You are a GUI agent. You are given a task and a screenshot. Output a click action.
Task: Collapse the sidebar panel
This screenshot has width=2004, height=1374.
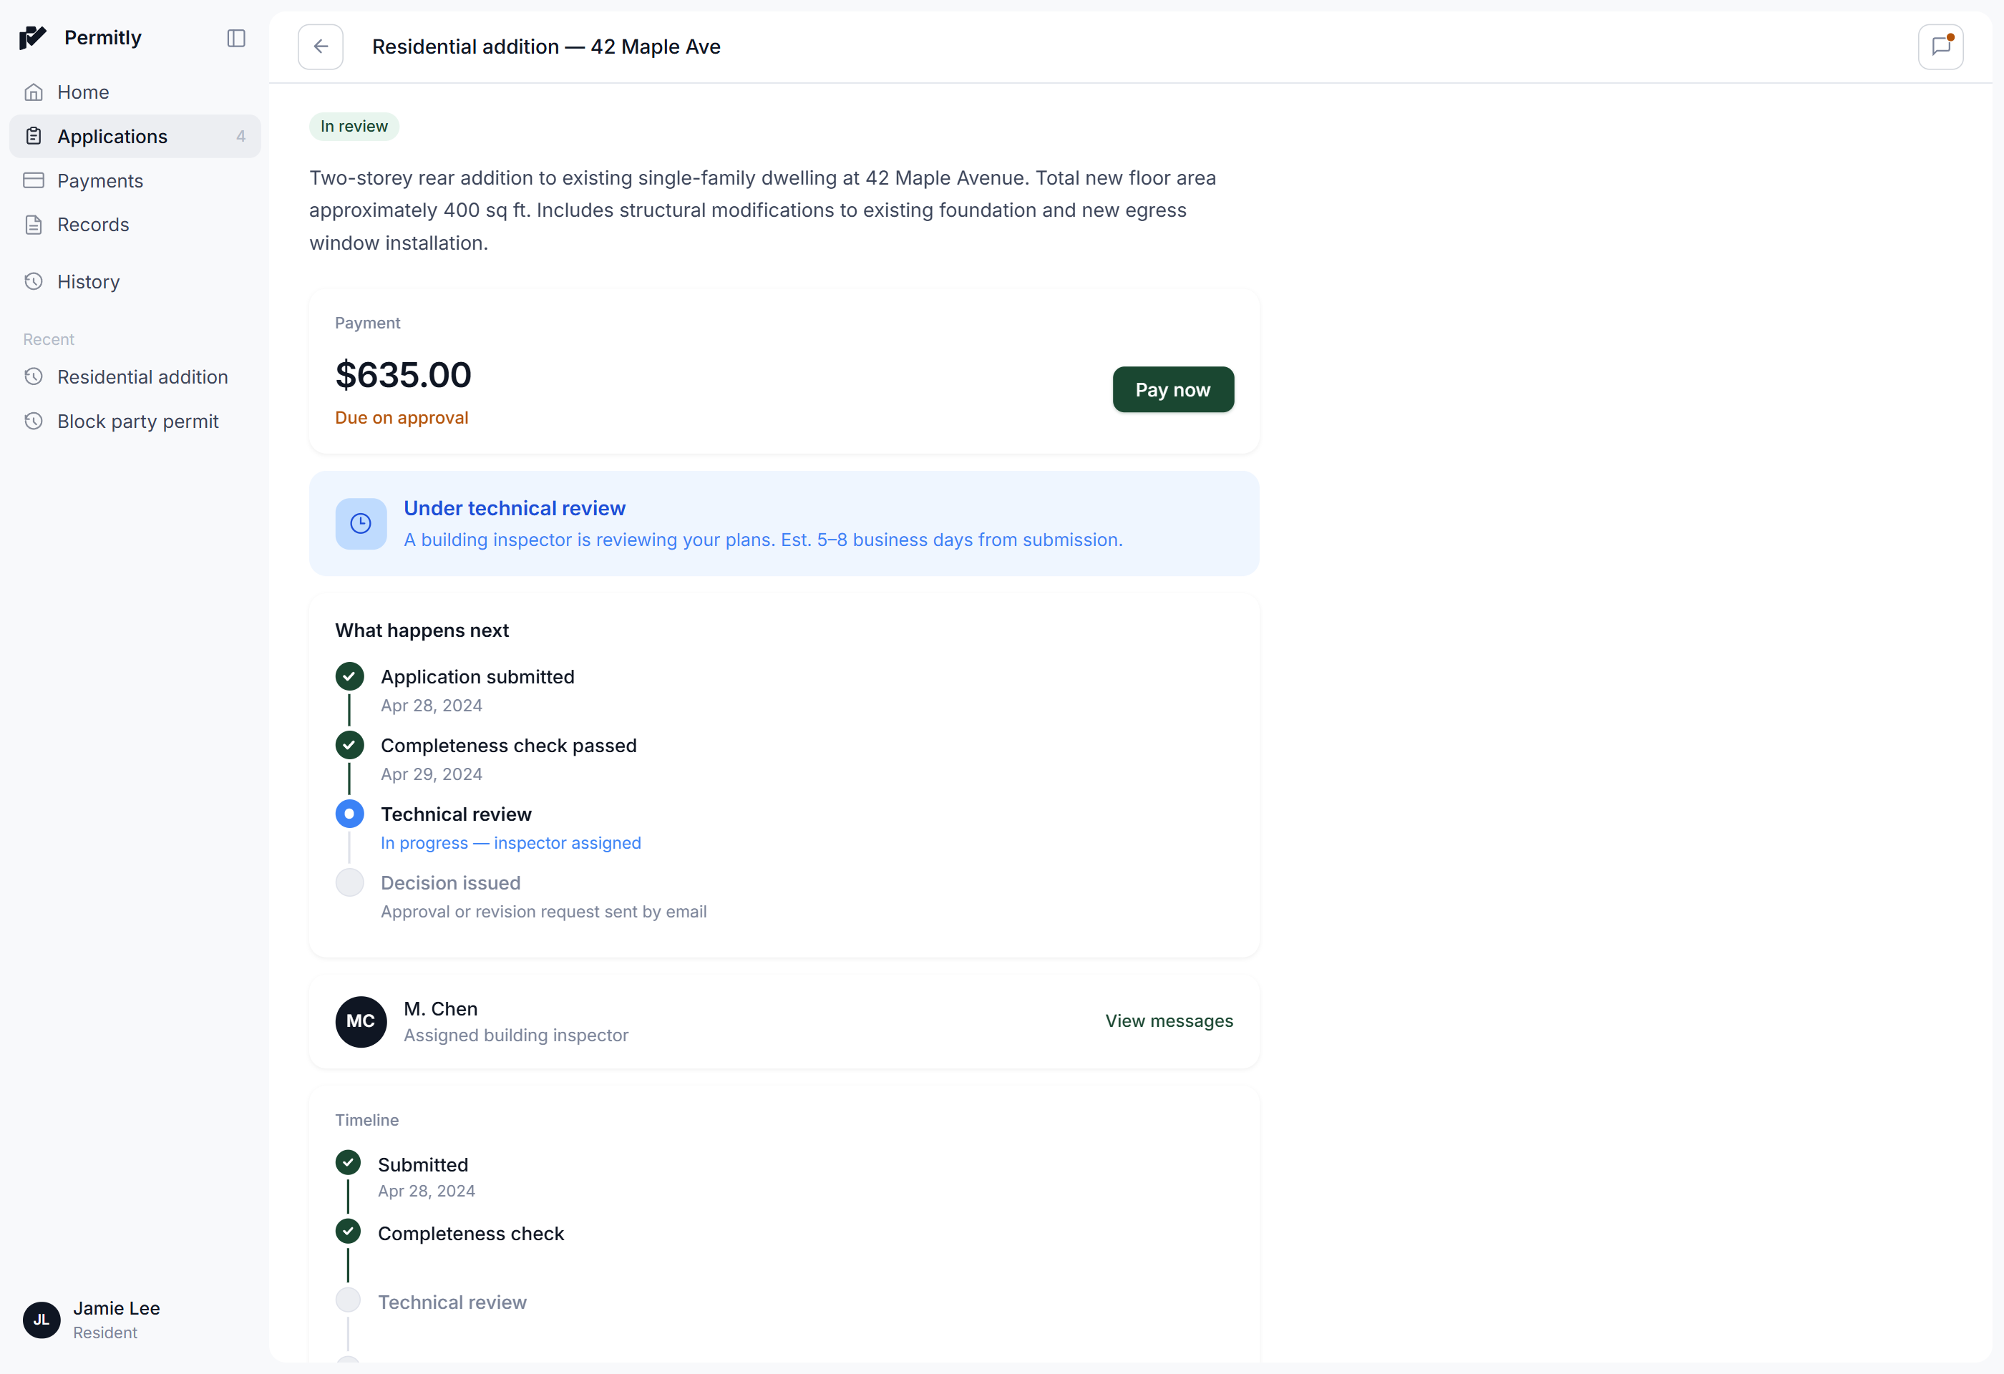pyautogui.click(x=236, y=38)
